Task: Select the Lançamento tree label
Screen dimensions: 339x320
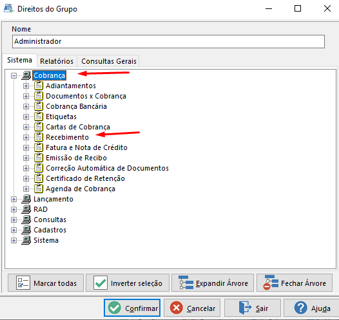Action: pyautogui.click(x=53, y=199)
